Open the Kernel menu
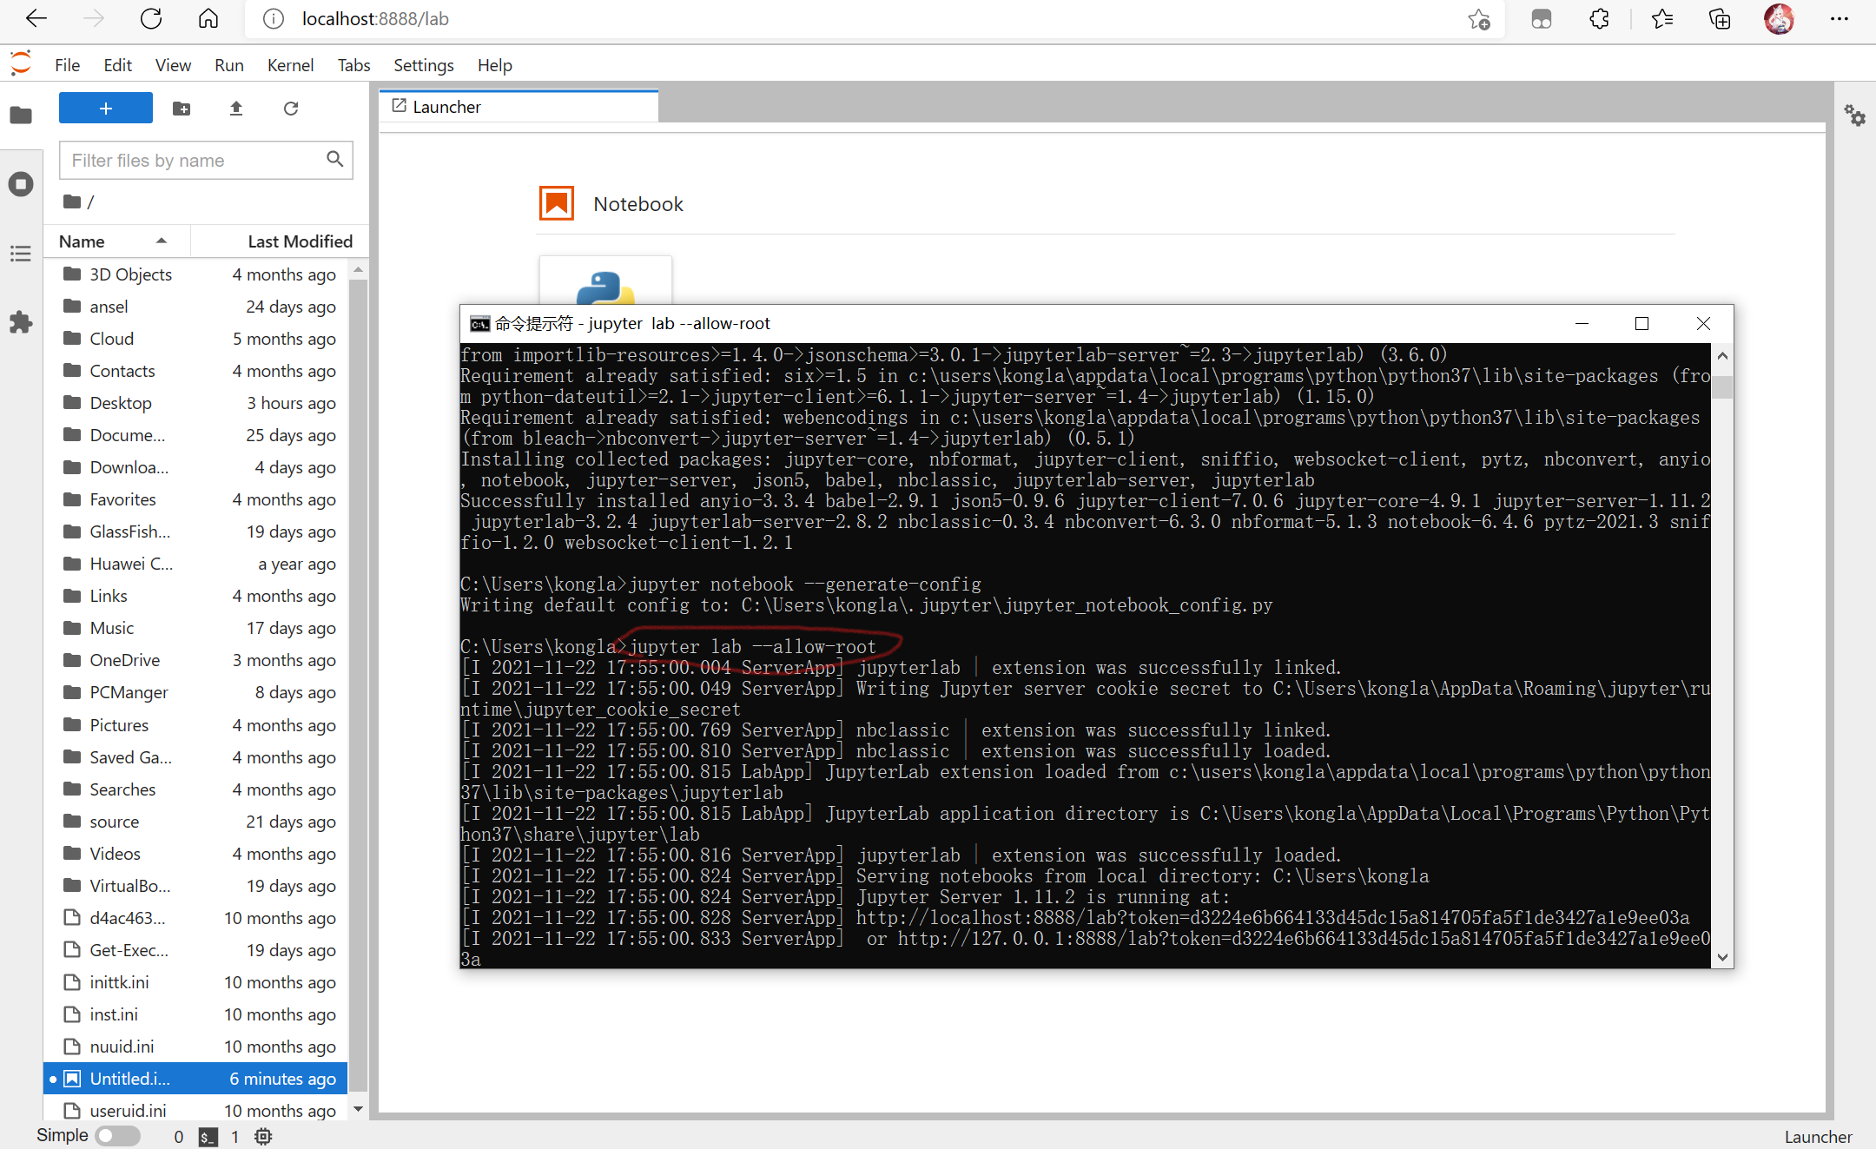This screenshot has width=1876, height=1149. tap(289, 63)
